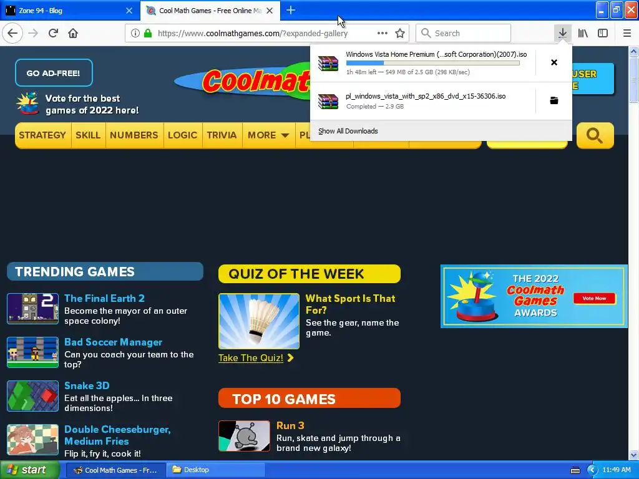Screen dimensions: 639x479
Task: Select the Cool Math Games tab
Action: [x=210, y=11]
